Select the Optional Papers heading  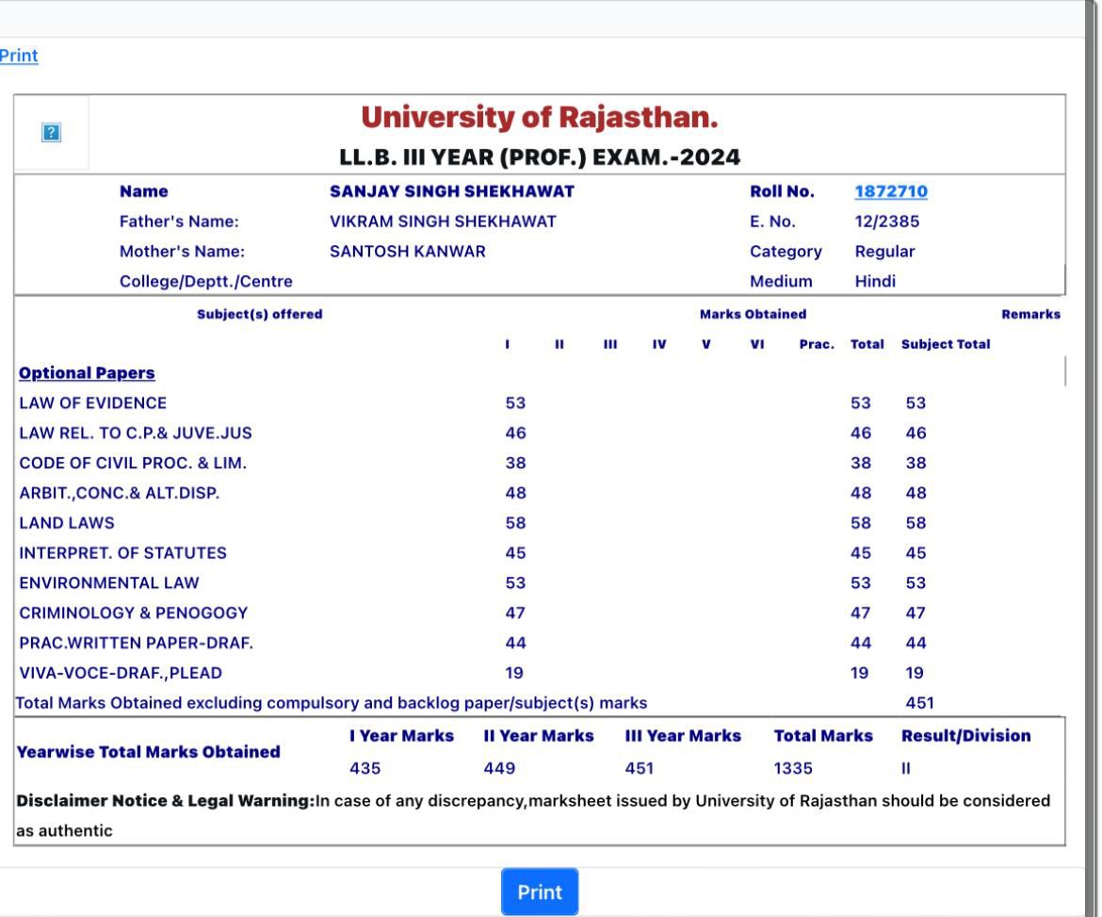tap(88, 372)
